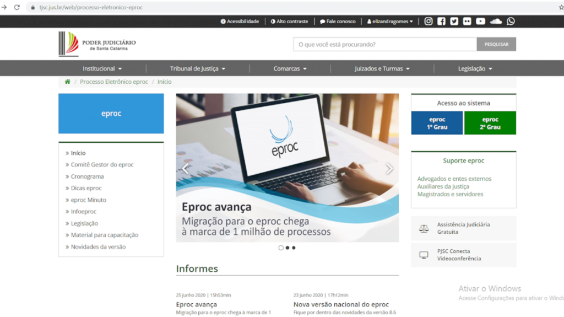Click the monitor icon for PJSC Conecta
Image resolution: width=564 pixels, height=317 pixels.
pos(424,255)
